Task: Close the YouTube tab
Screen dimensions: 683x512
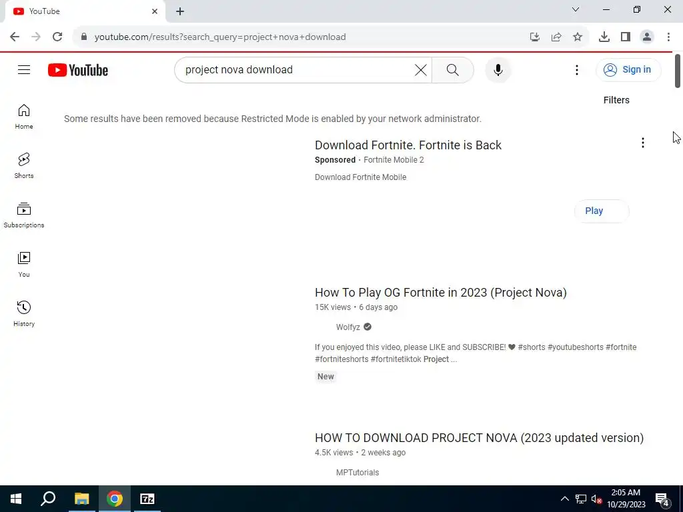Action: (155, 11)
